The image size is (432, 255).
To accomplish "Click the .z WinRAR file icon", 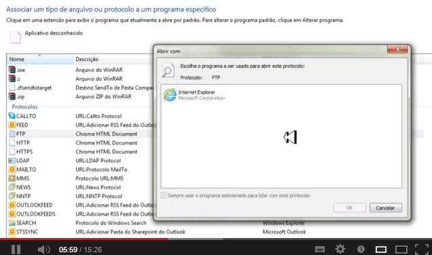I will (x=12, y=79).
